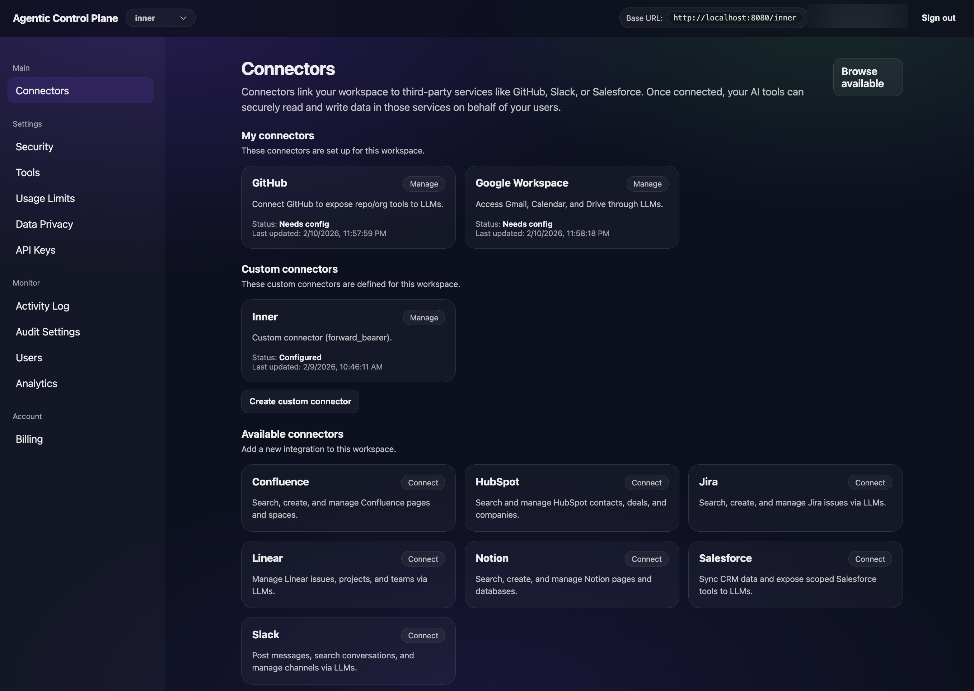Connect the Linear connector

point(422,559)
